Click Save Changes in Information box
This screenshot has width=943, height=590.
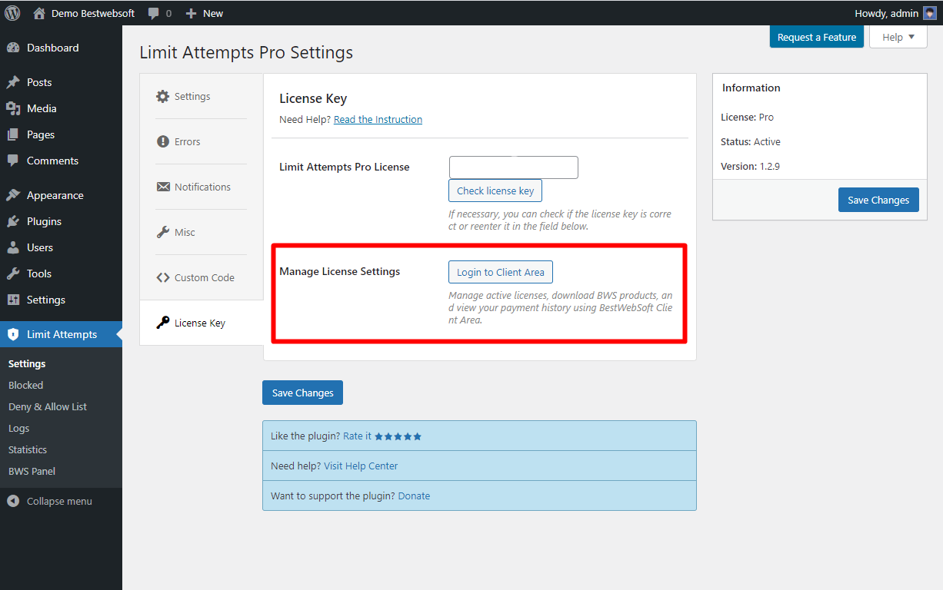point(878,200)
